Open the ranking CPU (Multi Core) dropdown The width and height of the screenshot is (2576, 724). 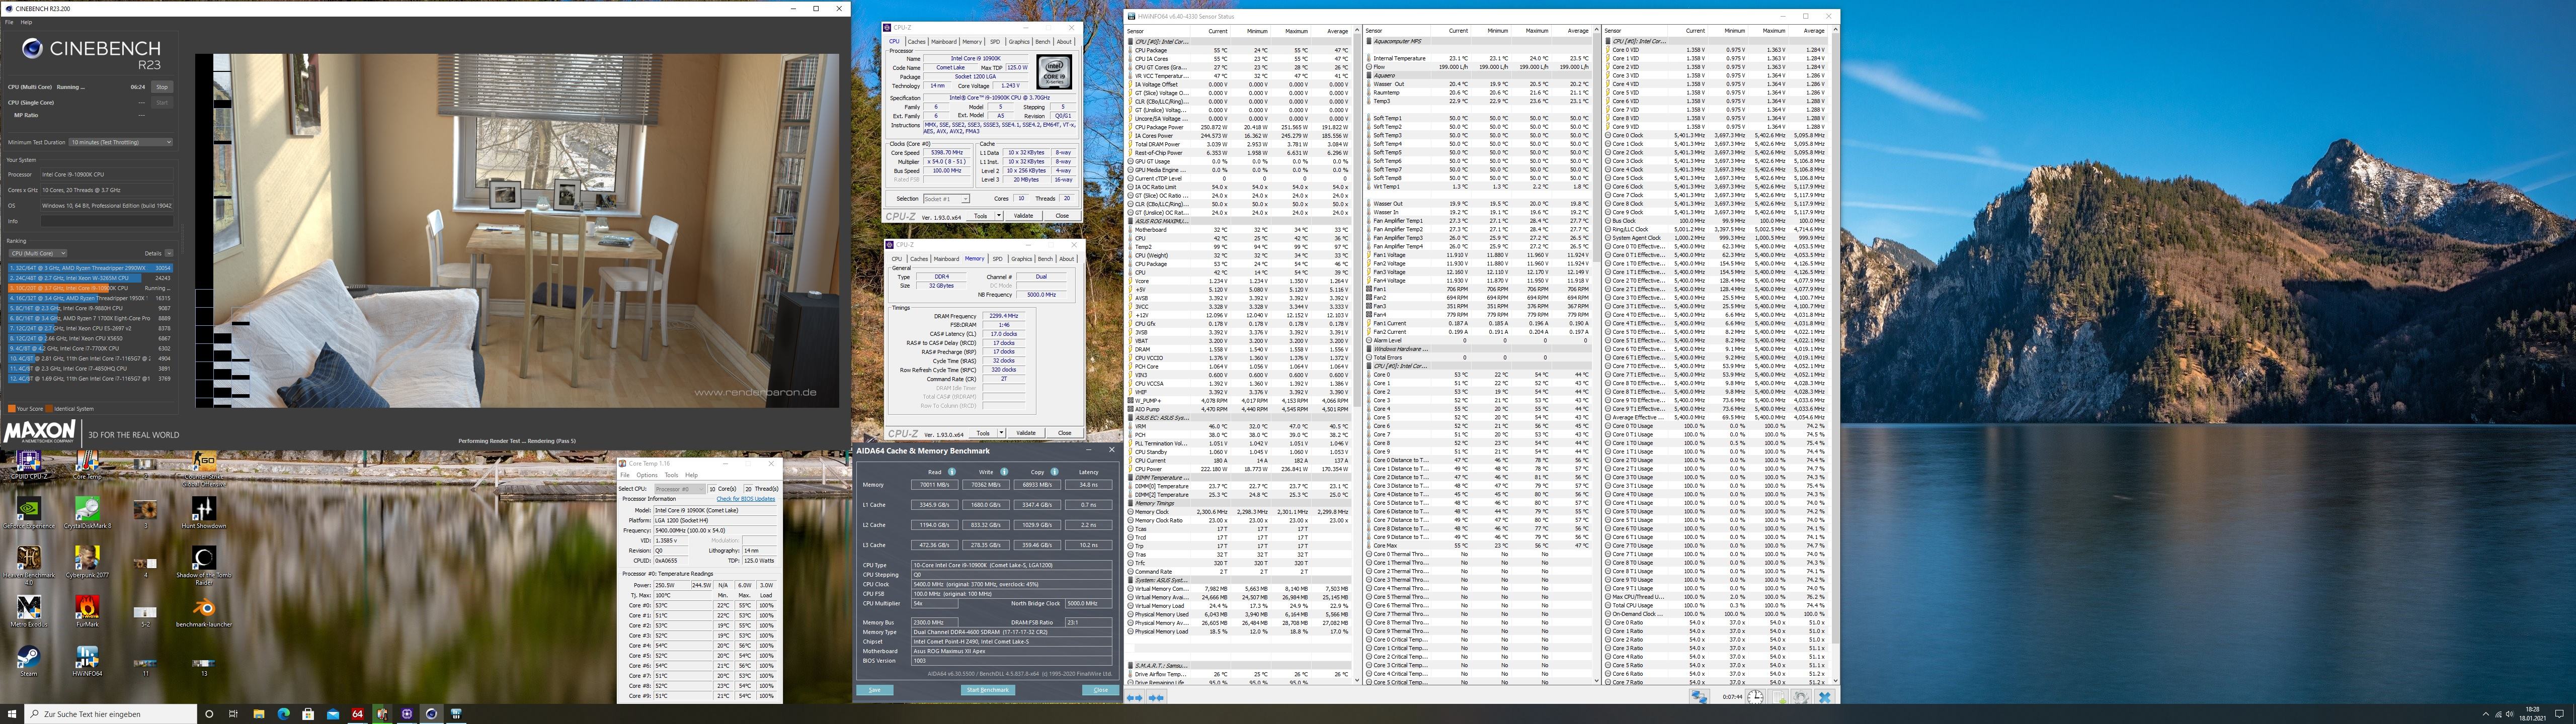[x=38, y=253]
